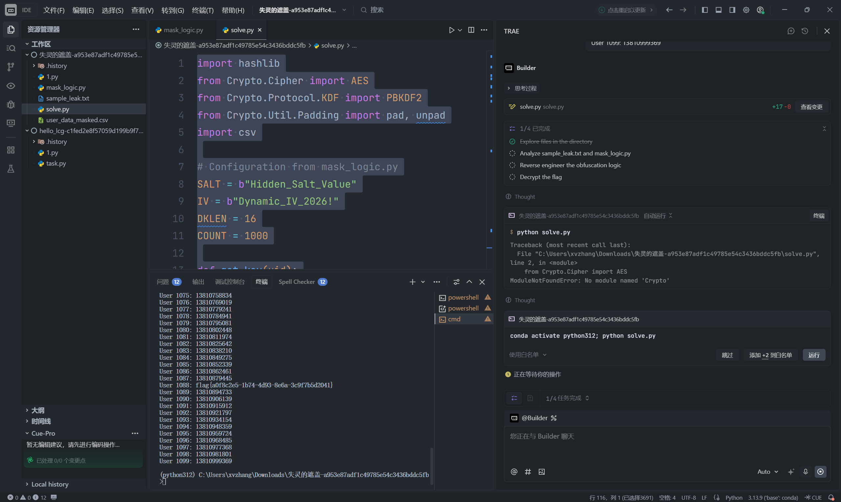Viewport: 841px width, 502px height.
Task: Toggle the primary sidebar layout button
Action: click(x=705, y=10)
